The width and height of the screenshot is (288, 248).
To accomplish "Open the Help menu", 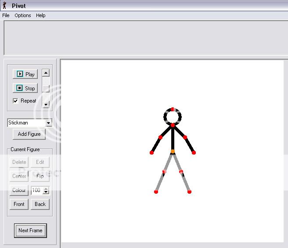I will click(41, 15).
